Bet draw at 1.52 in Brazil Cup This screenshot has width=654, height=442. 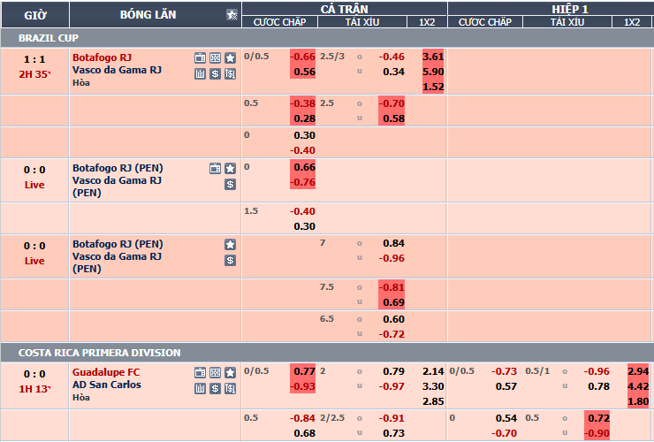pyautogui.click(x=433, y=87)
